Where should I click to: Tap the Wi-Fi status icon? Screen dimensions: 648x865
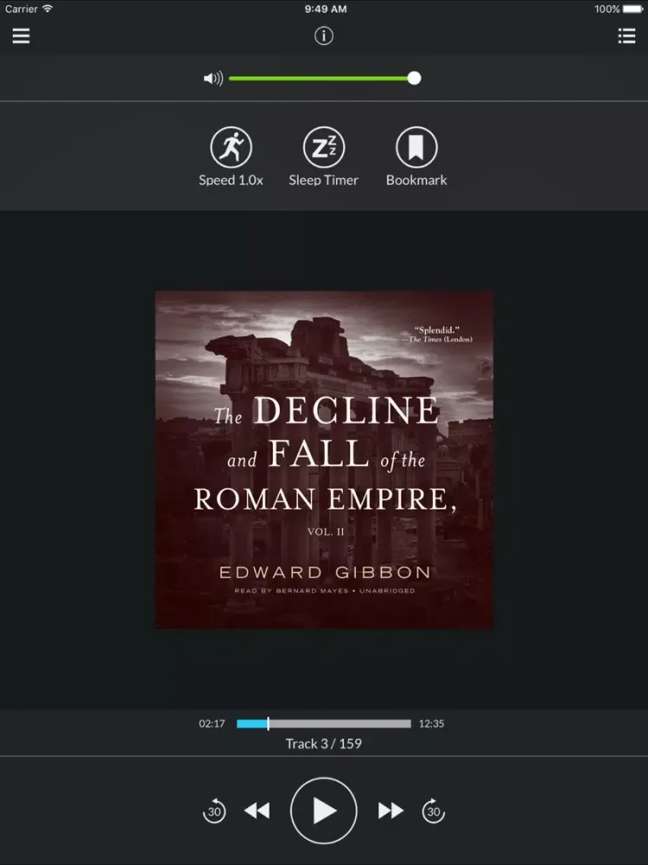[48, 9]
